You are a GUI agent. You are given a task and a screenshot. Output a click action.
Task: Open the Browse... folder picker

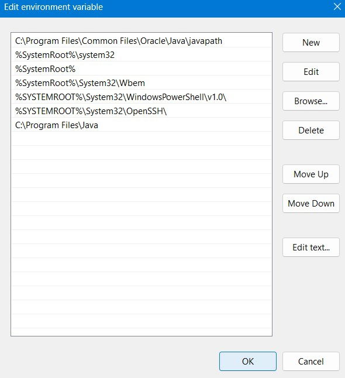point(310,101)
